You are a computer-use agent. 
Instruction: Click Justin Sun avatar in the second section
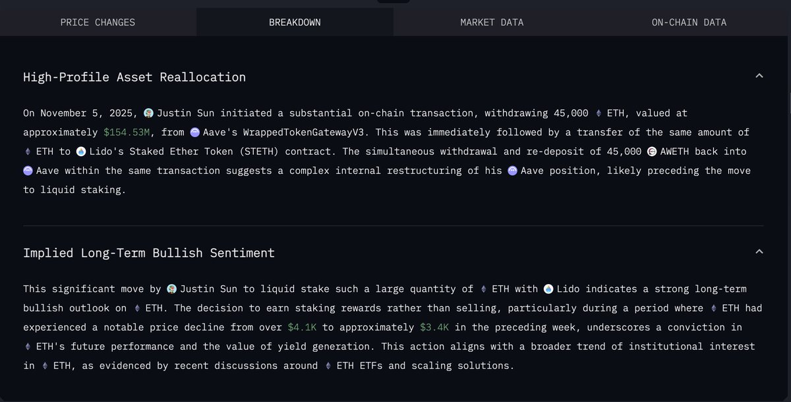pos(171,289)
